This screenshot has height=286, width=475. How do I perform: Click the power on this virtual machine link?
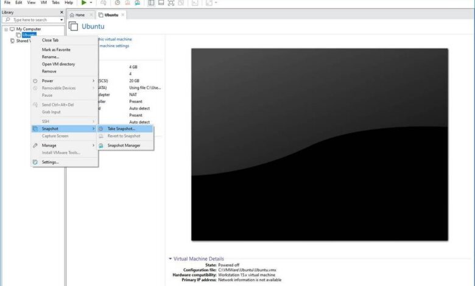(115, 39)
